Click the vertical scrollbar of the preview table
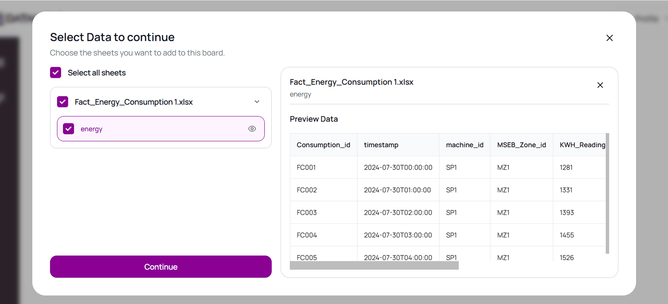The image size is (668, 304). point(607,193)
